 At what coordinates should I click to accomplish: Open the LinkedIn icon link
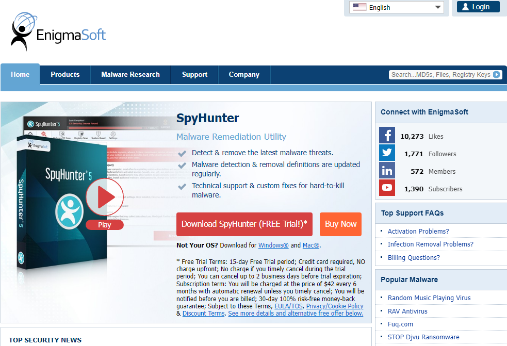coord(387,170)
